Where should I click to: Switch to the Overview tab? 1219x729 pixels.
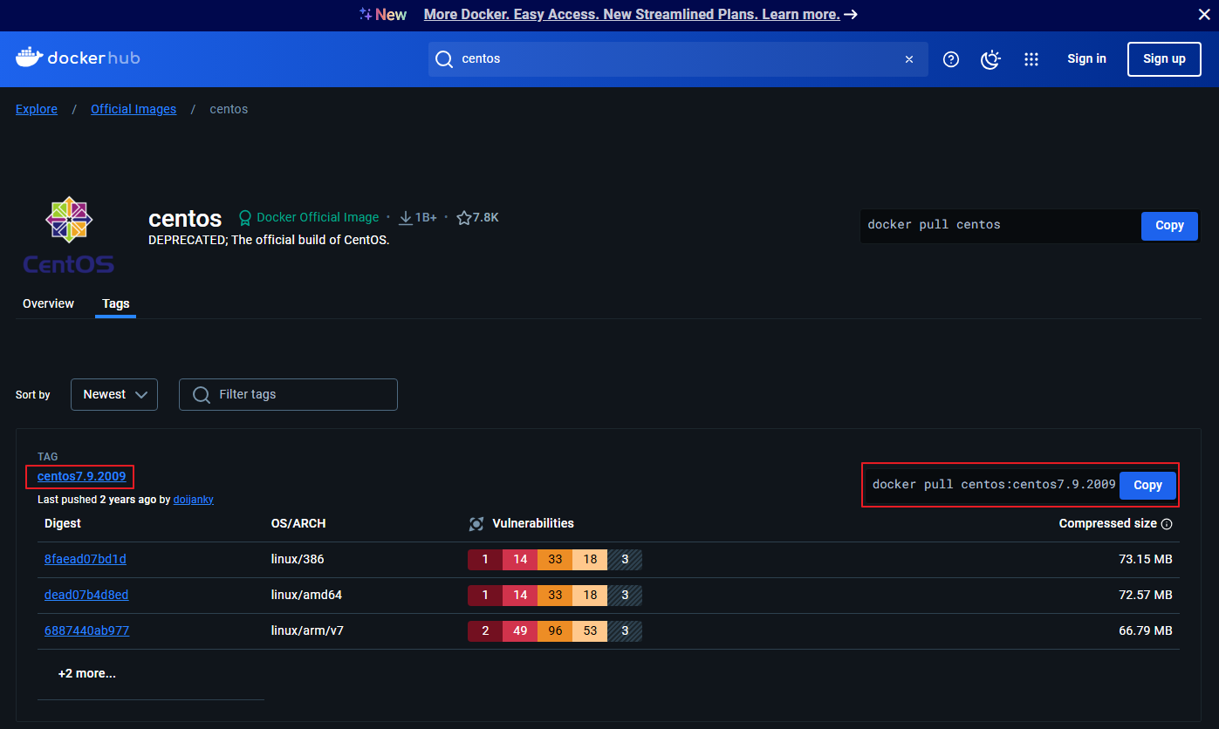(49, 303)
